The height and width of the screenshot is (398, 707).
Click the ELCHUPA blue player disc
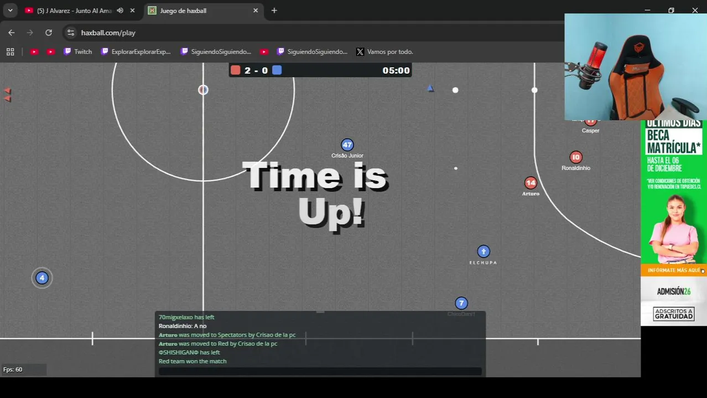tap(484, 252)
